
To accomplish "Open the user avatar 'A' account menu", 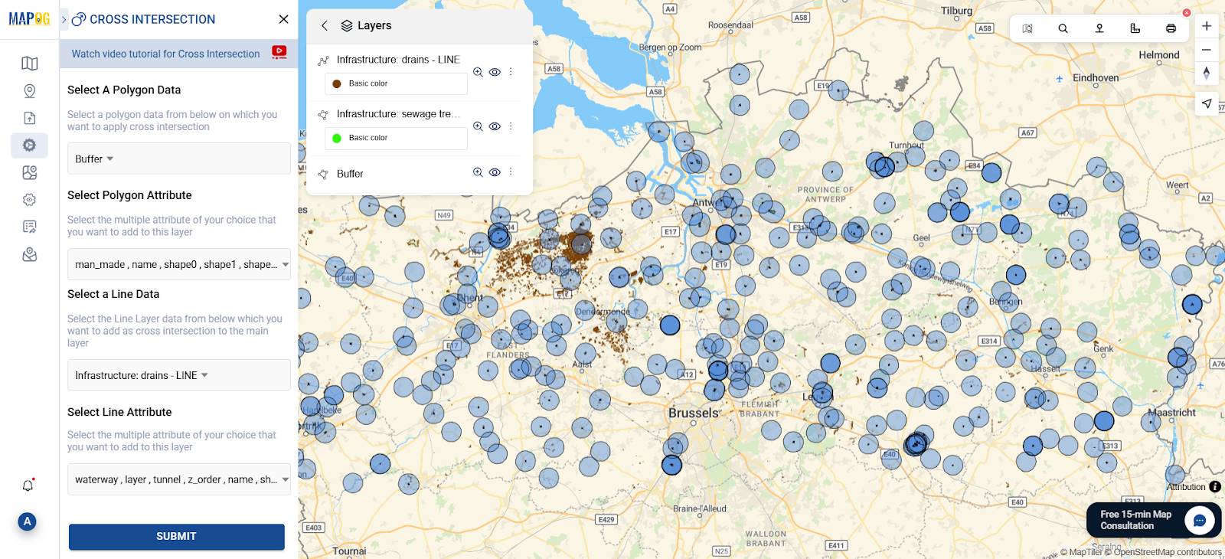I will point(28,521).
